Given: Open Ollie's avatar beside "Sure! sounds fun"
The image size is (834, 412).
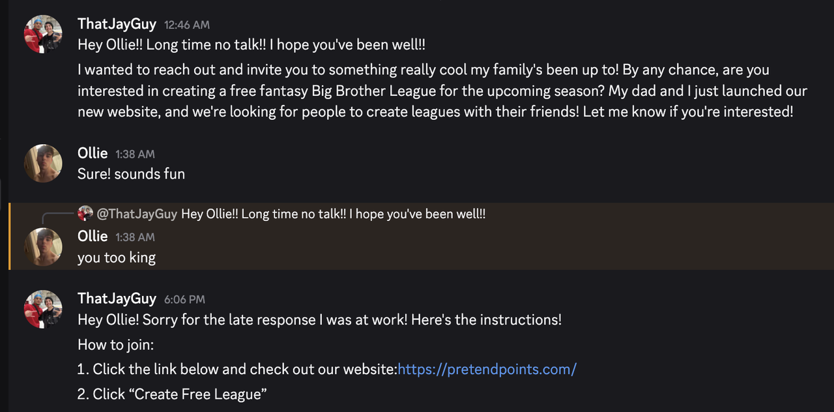Looking at the screenshot, I should 43,163.
